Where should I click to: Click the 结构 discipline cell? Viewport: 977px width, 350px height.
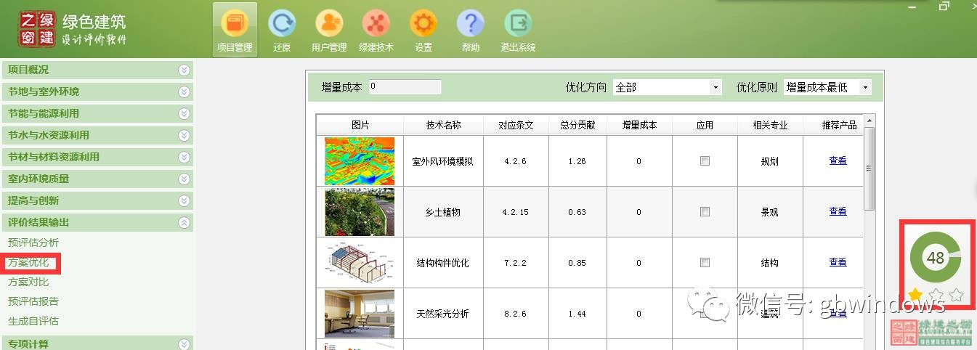pos(770,263)
